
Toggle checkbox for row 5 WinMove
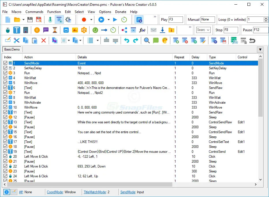(x=5, y=83)
